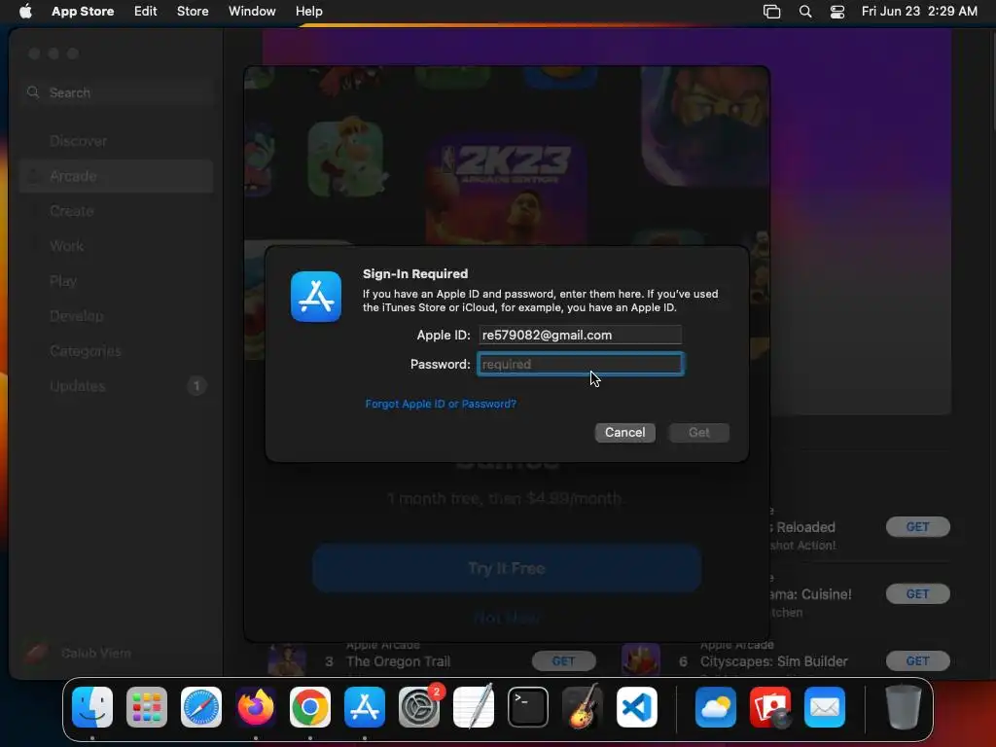Cancel the sign-in dialog
The width and height of the screenshot is (996, 747).
pos(625,433)
